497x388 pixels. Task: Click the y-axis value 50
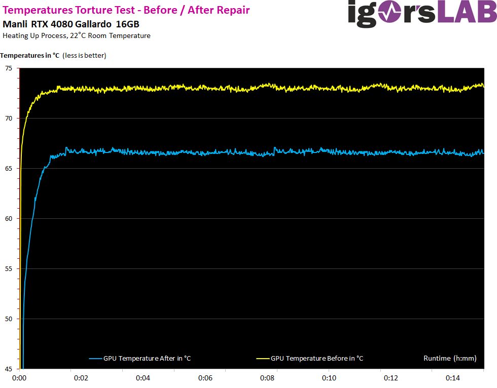[x=9, y=319]
